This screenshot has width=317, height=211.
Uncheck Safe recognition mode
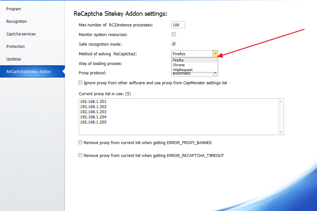[x=174, y=44]
